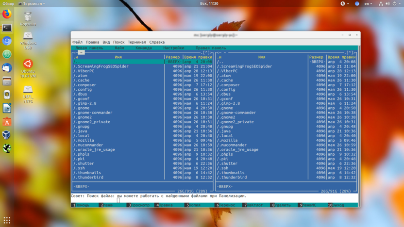Expand the Терминал app menu in top bar
The image size is (404, 227).
32,3
